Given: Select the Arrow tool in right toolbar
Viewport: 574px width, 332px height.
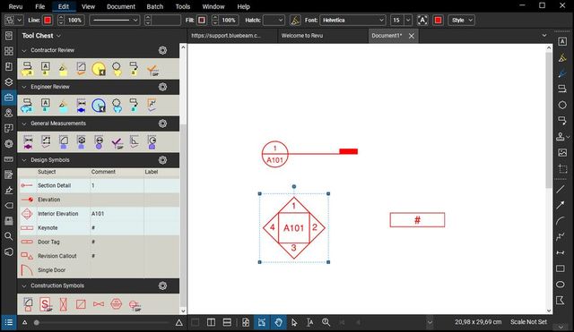Looking at the screenshot, I should click(561, 205).
